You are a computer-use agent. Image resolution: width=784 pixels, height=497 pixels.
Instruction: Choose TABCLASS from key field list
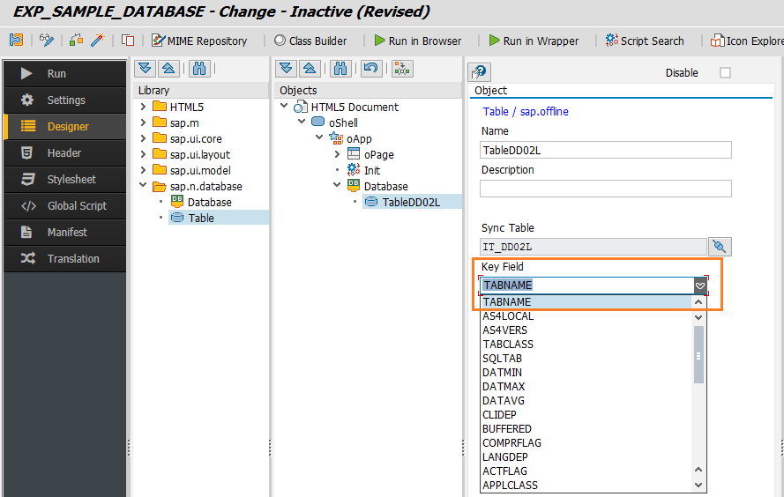[507, 345]
